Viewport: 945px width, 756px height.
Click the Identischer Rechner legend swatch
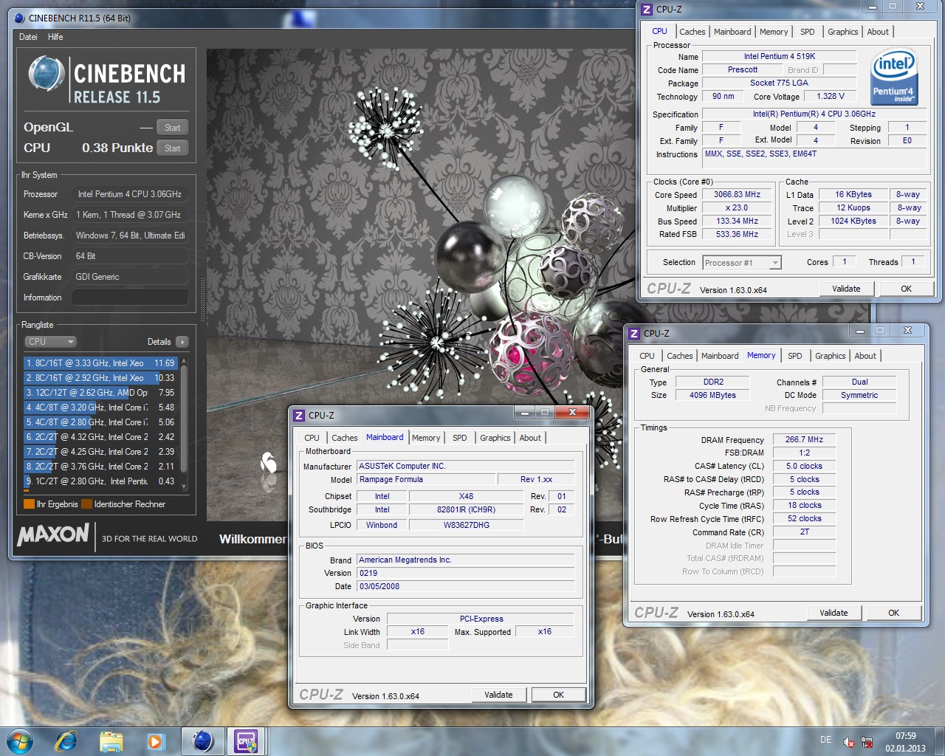86,504
